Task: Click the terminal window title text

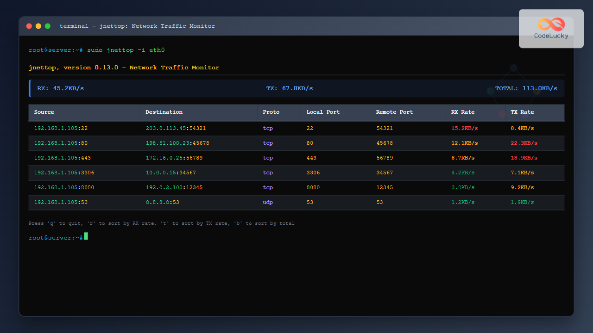Action: [137, 26]
